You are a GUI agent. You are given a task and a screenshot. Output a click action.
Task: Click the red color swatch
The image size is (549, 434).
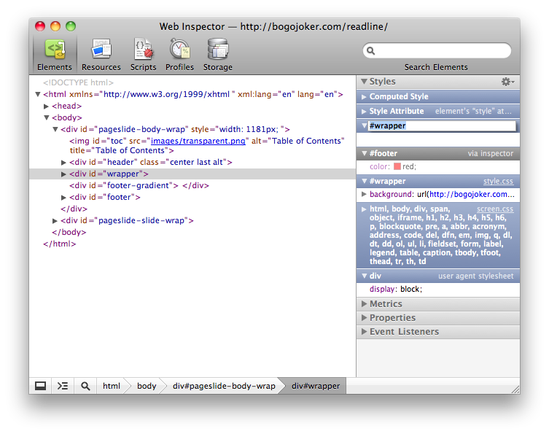tap(397, 166)
